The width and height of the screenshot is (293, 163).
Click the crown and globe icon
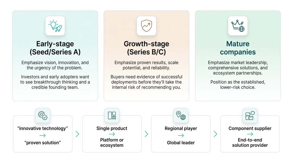tap(238, 26)
